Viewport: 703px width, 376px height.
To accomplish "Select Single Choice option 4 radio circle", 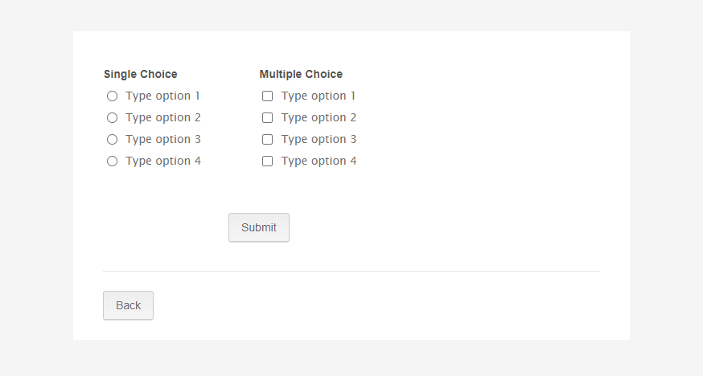I will coord(112,161).
